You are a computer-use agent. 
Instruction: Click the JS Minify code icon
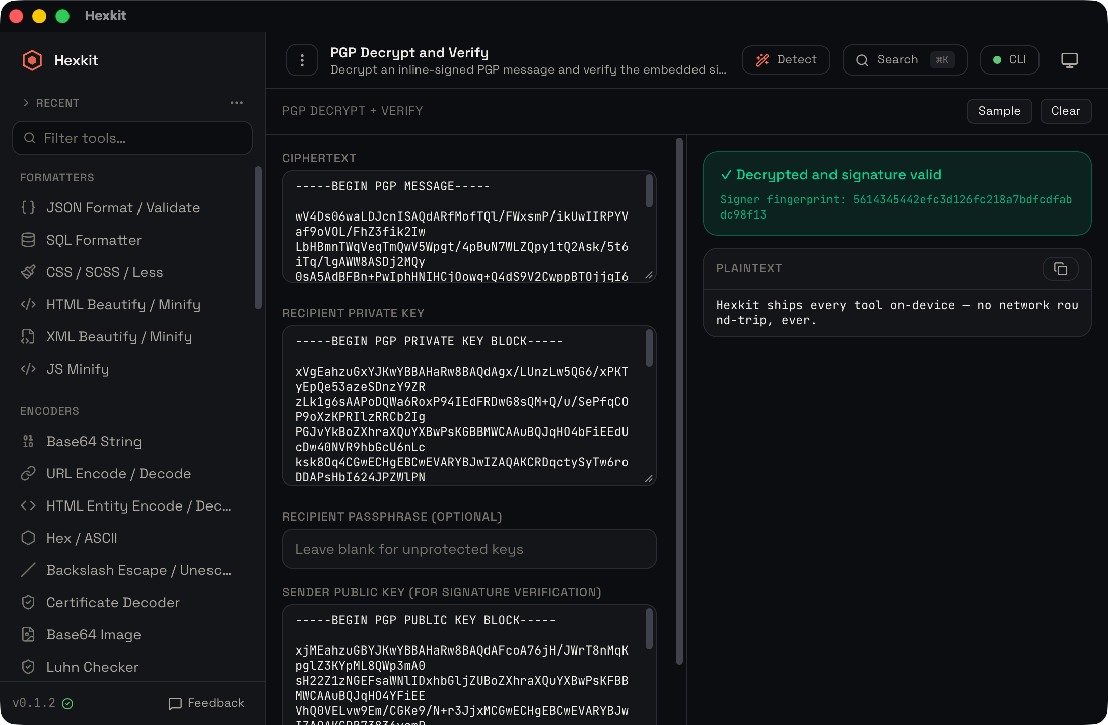pos(28,369)
